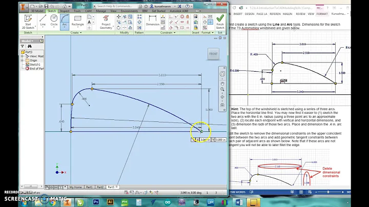Open the Environments ribbon tab
This screenshot has width=369, height=207.
point(129,11)
